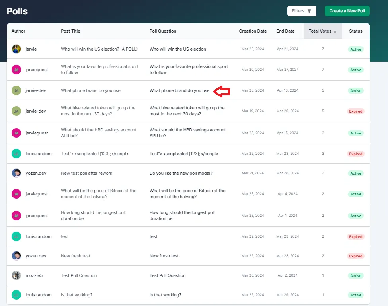Click jarvieguest avatar in longest poll duration row

16,216
